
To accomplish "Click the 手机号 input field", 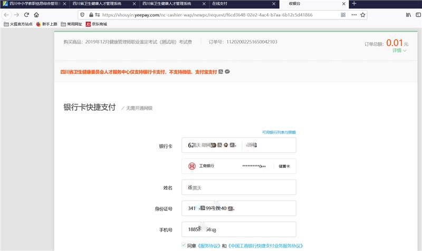I will click(x=239, y=229).
